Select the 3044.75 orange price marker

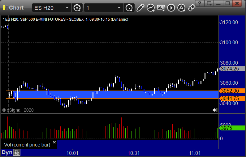(232, 98)
